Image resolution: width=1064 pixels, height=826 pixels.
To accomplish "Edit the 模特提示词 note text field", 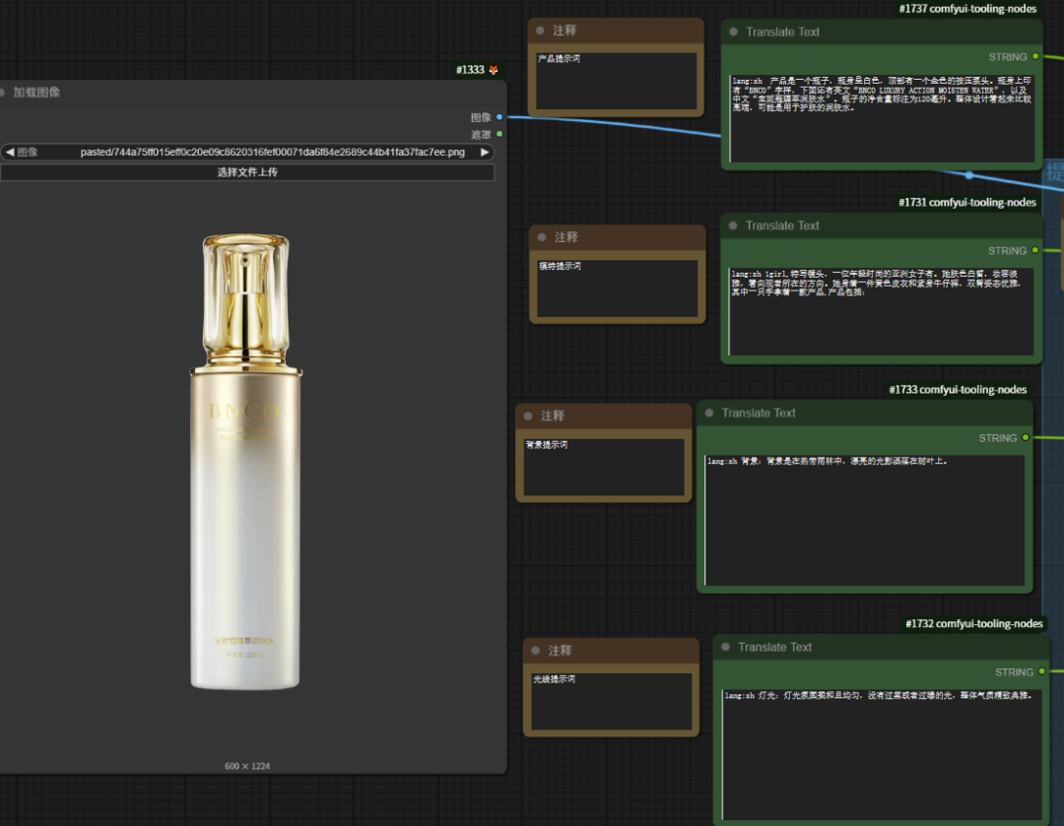I will click(618, 287).
